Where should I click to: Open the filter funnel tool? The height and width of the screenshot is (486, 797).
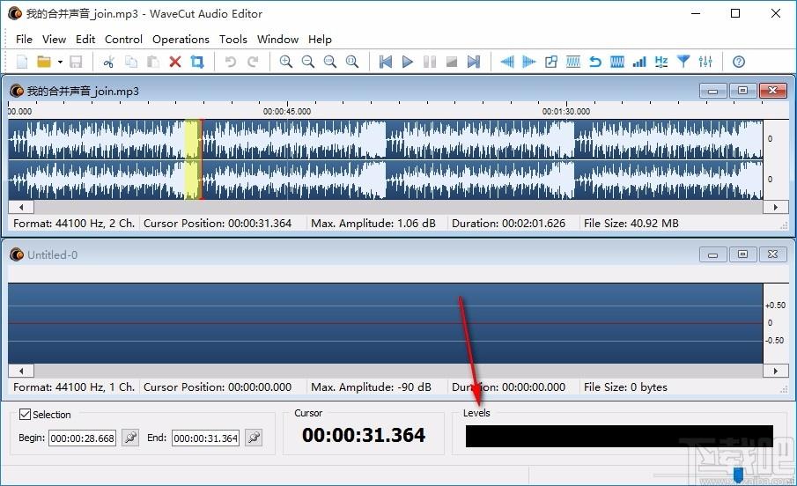click(x=683, y=62)
